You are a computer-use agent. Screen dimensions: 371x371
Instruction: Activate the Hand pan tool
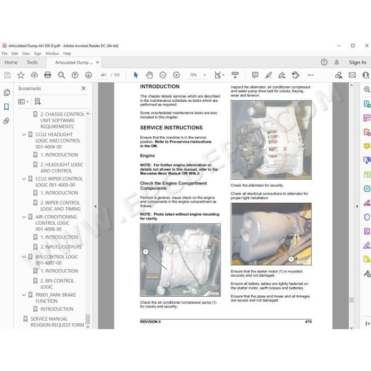149,75
